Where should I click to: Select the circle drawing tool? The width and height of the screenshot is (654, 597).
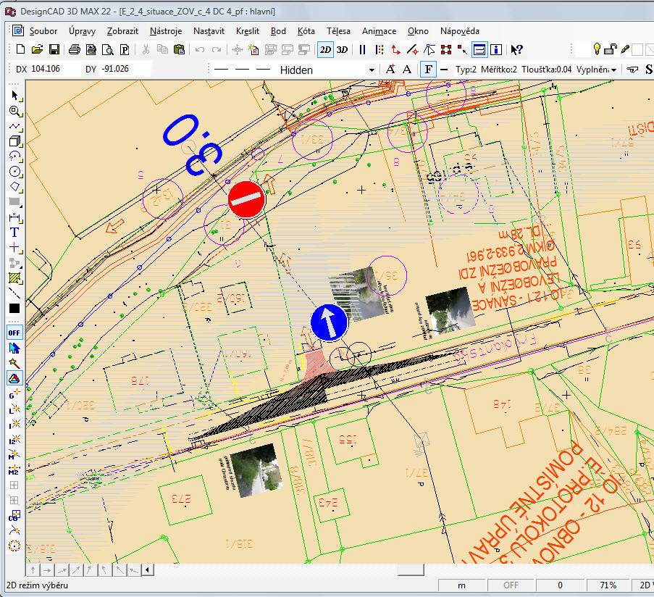(x=15, y=172)
